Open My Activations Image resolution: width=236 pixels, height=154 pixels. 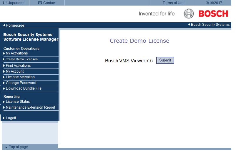(17, 53)
